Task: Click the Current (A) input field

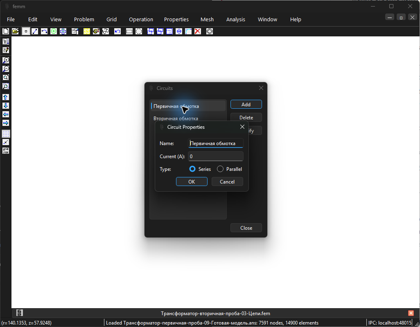Action: point(216,157)
